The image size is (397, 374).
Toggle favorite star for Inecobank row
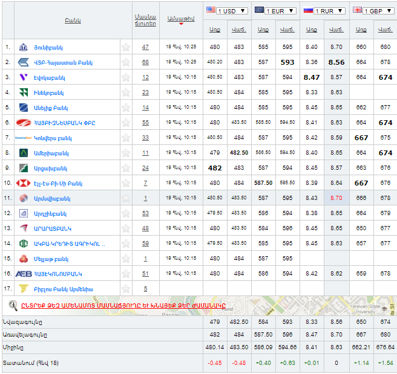click(126, 92)
